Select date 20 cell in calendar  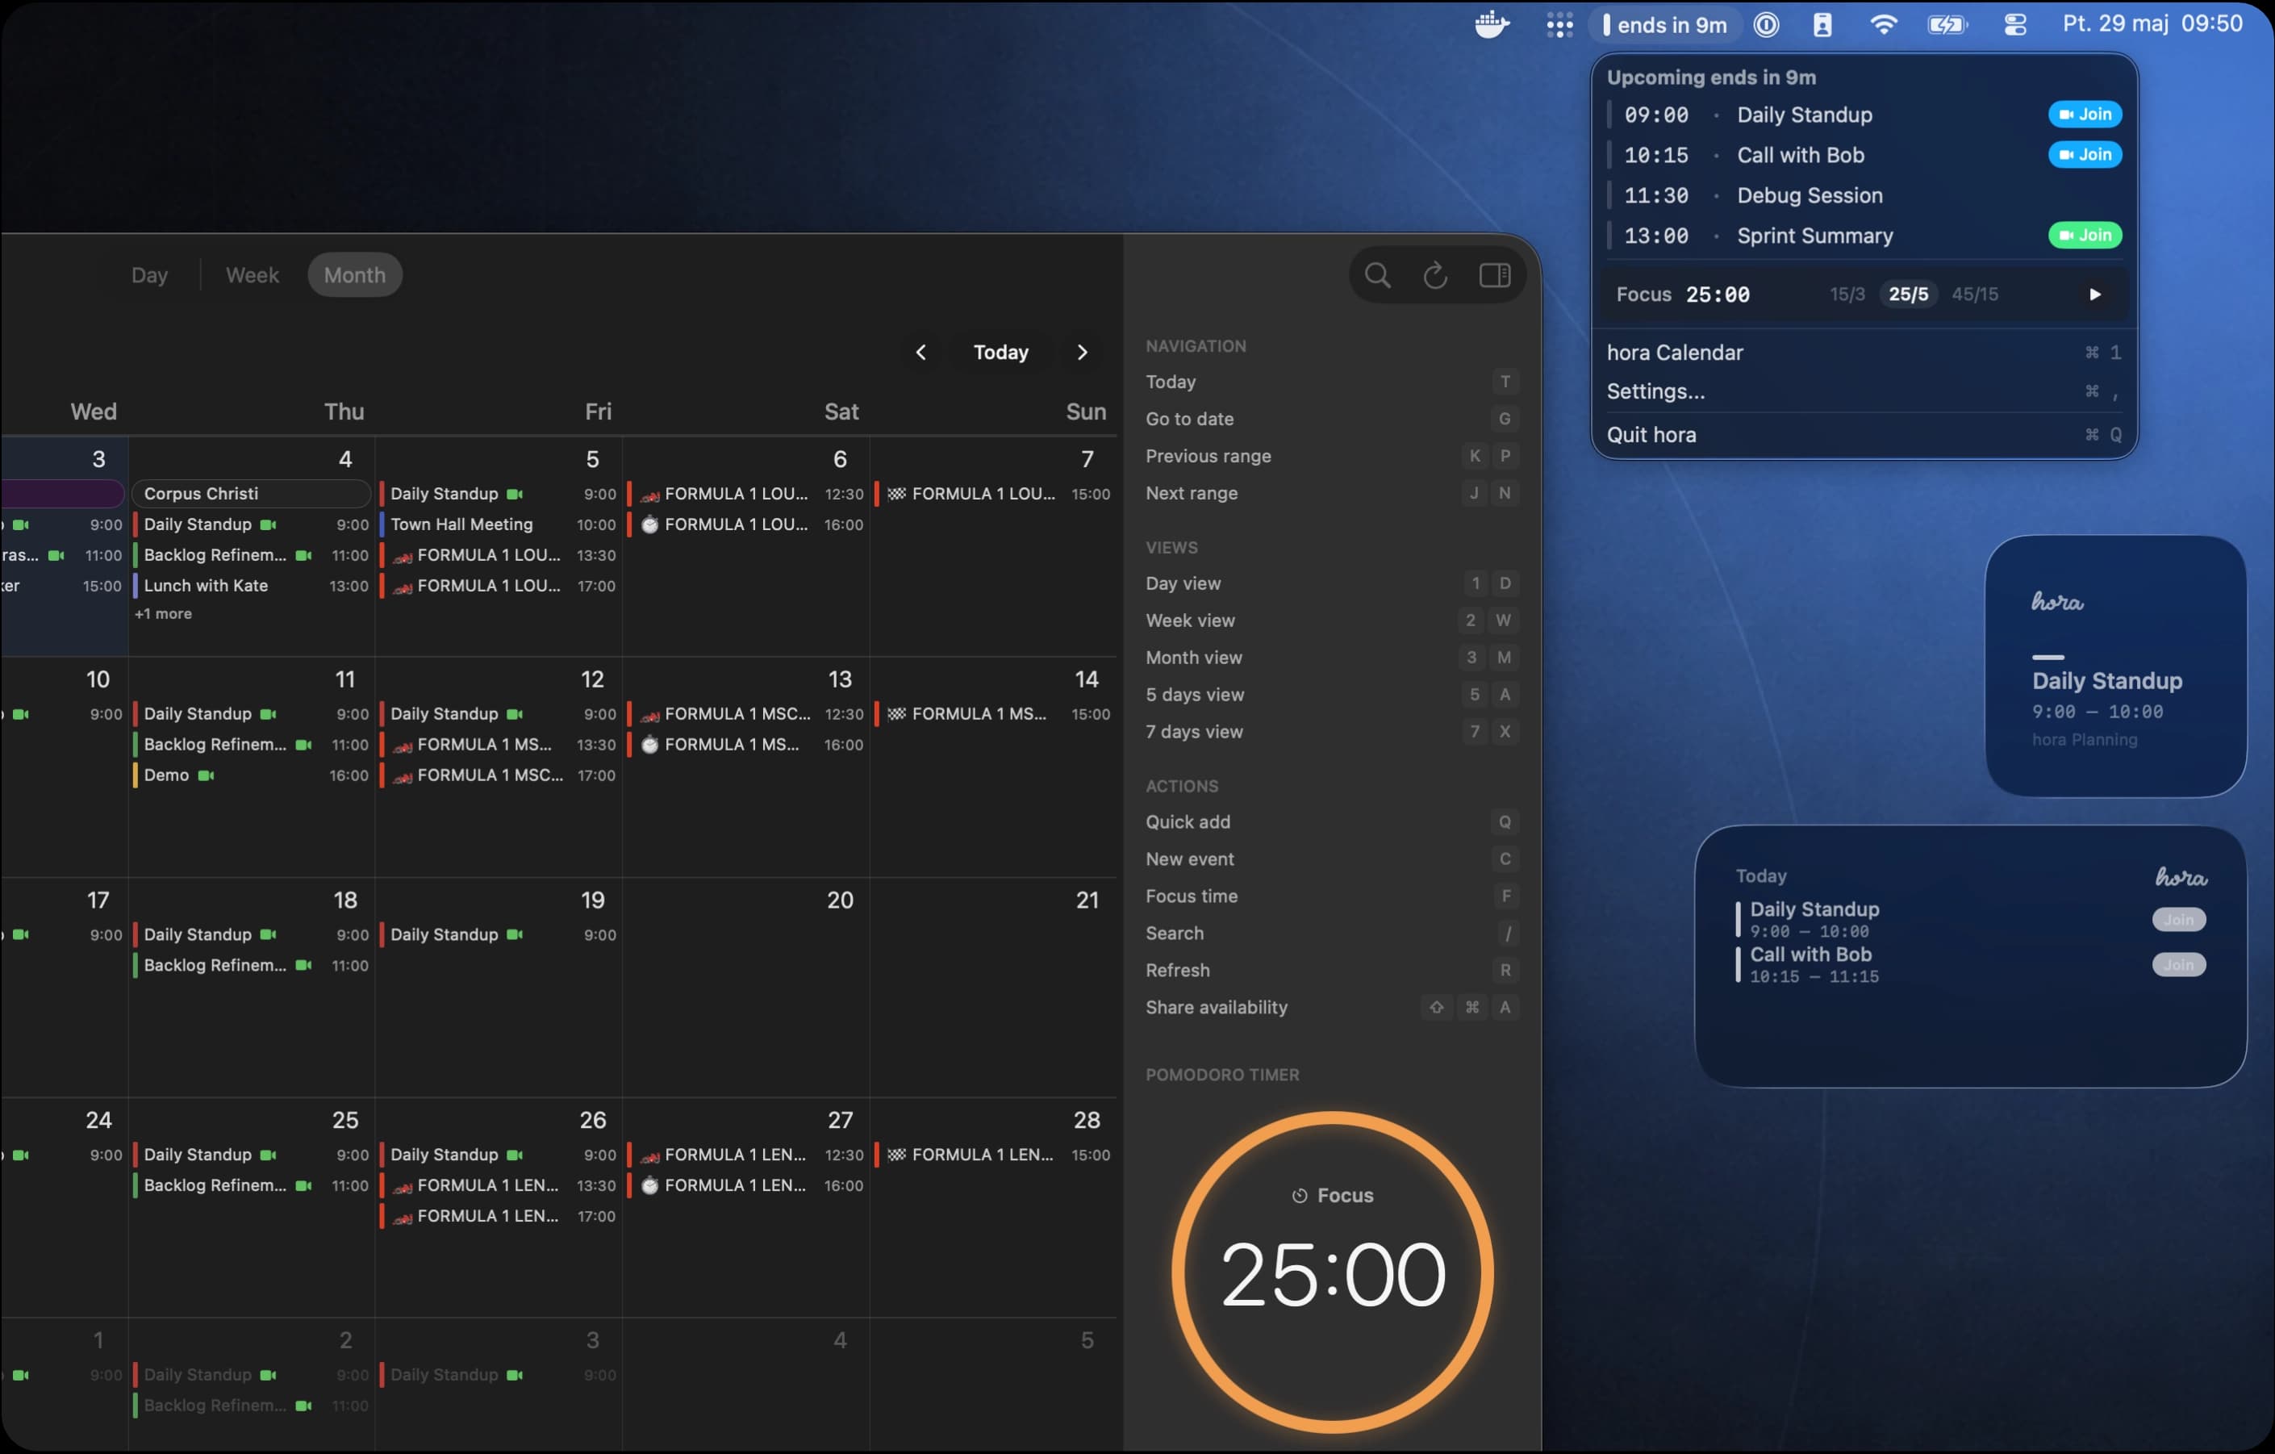[746, 988]
